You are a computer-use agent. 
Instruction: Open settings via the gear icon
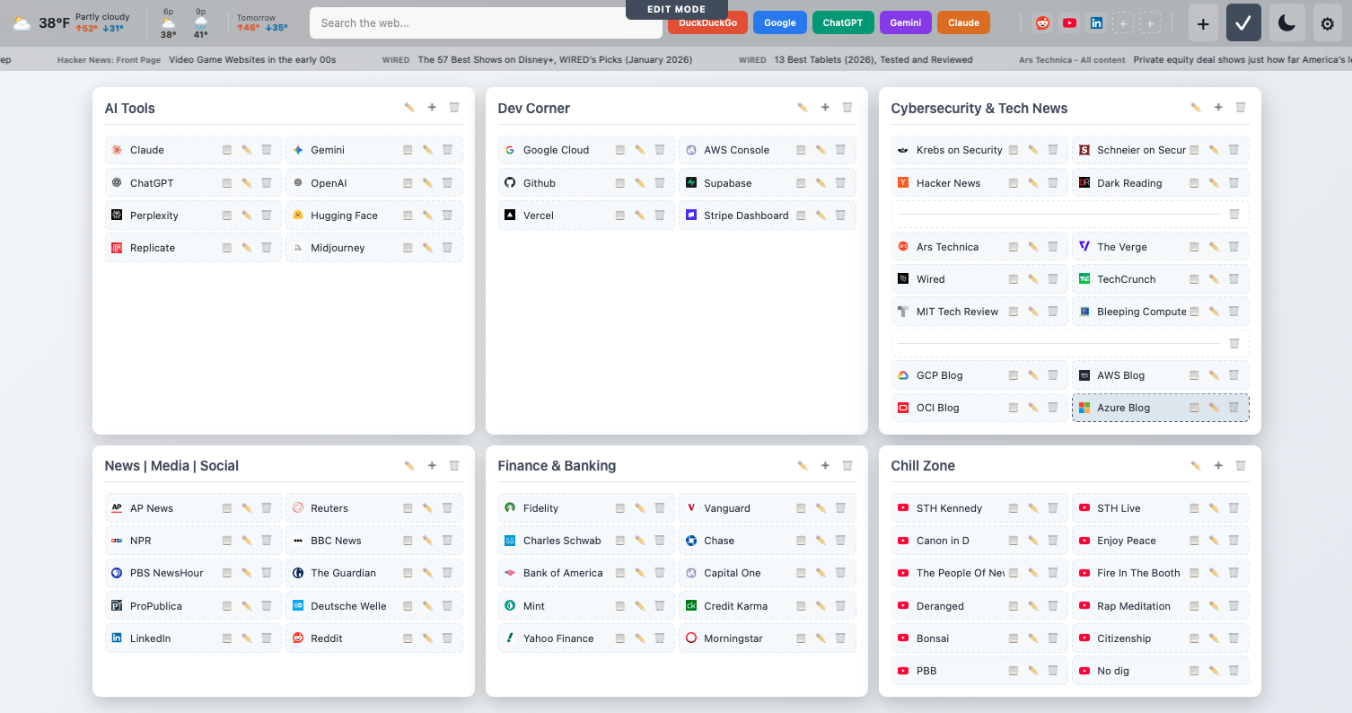(x=1327, y=22)
